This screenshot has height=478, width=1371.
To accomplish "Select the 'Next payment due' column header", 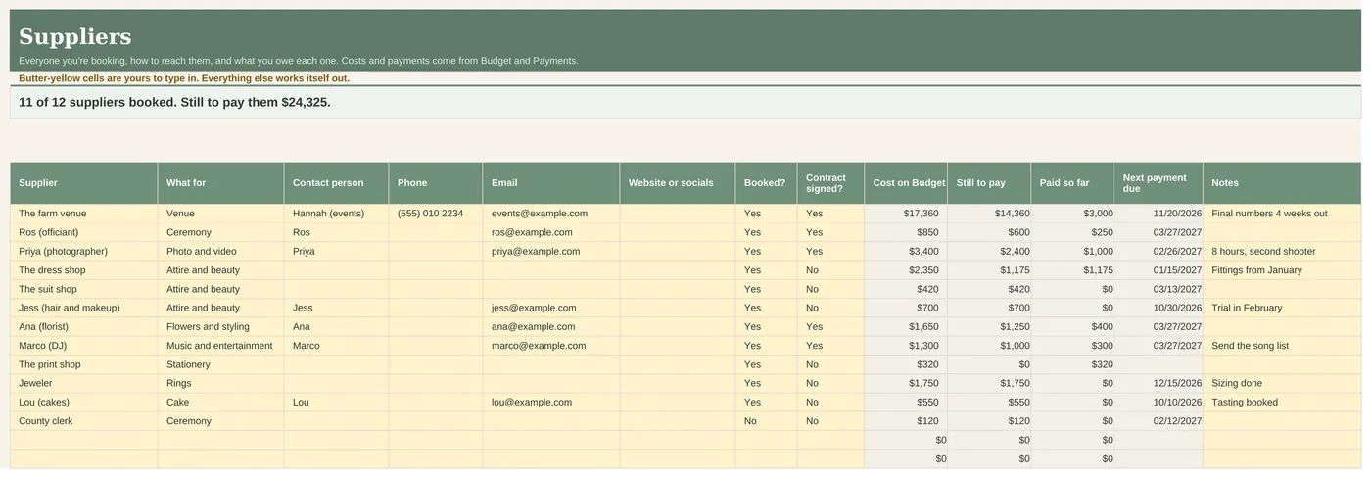I will [1159, 183].
